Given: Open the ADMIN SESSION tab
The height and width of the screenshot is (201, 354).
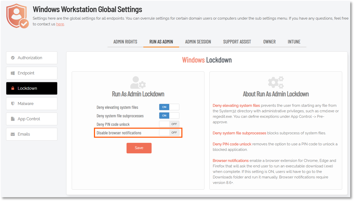Looking at the screenshot, I should [198, 42].
